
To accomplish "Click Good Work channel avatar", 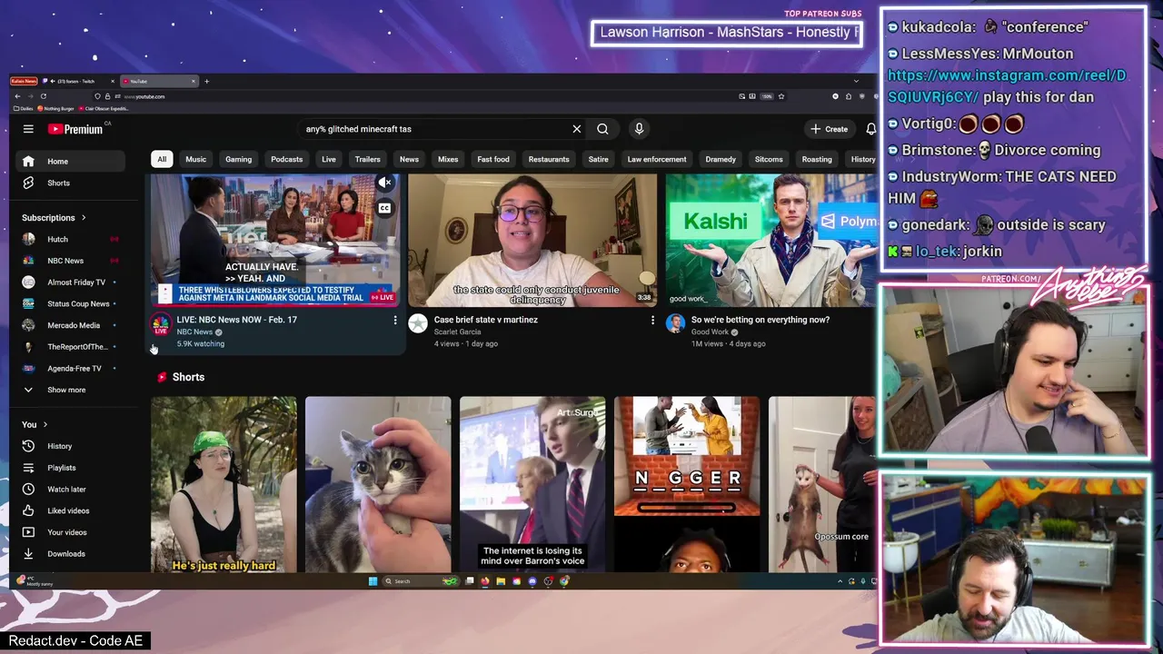I will tap(675, 324).
